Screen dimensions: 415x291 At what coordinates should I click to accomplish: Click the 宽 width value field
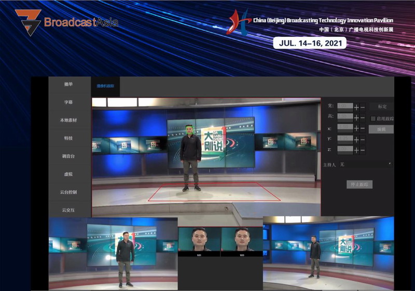[345, 107]
